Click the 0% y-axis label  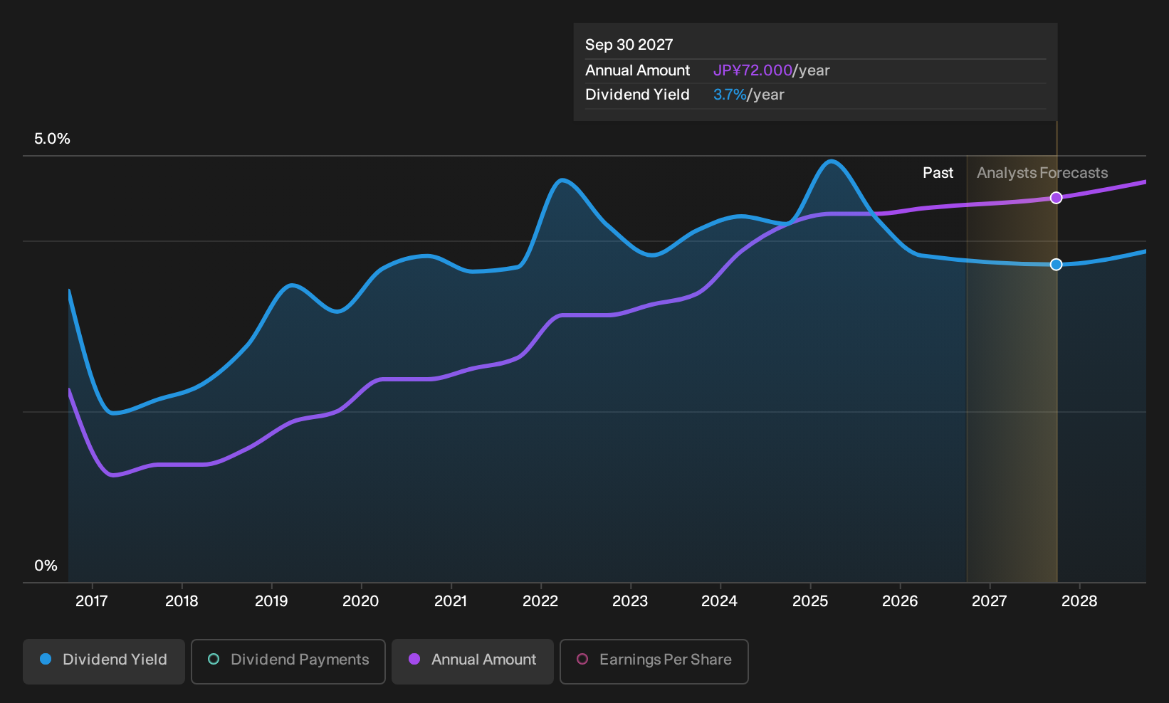coord(46,566)
